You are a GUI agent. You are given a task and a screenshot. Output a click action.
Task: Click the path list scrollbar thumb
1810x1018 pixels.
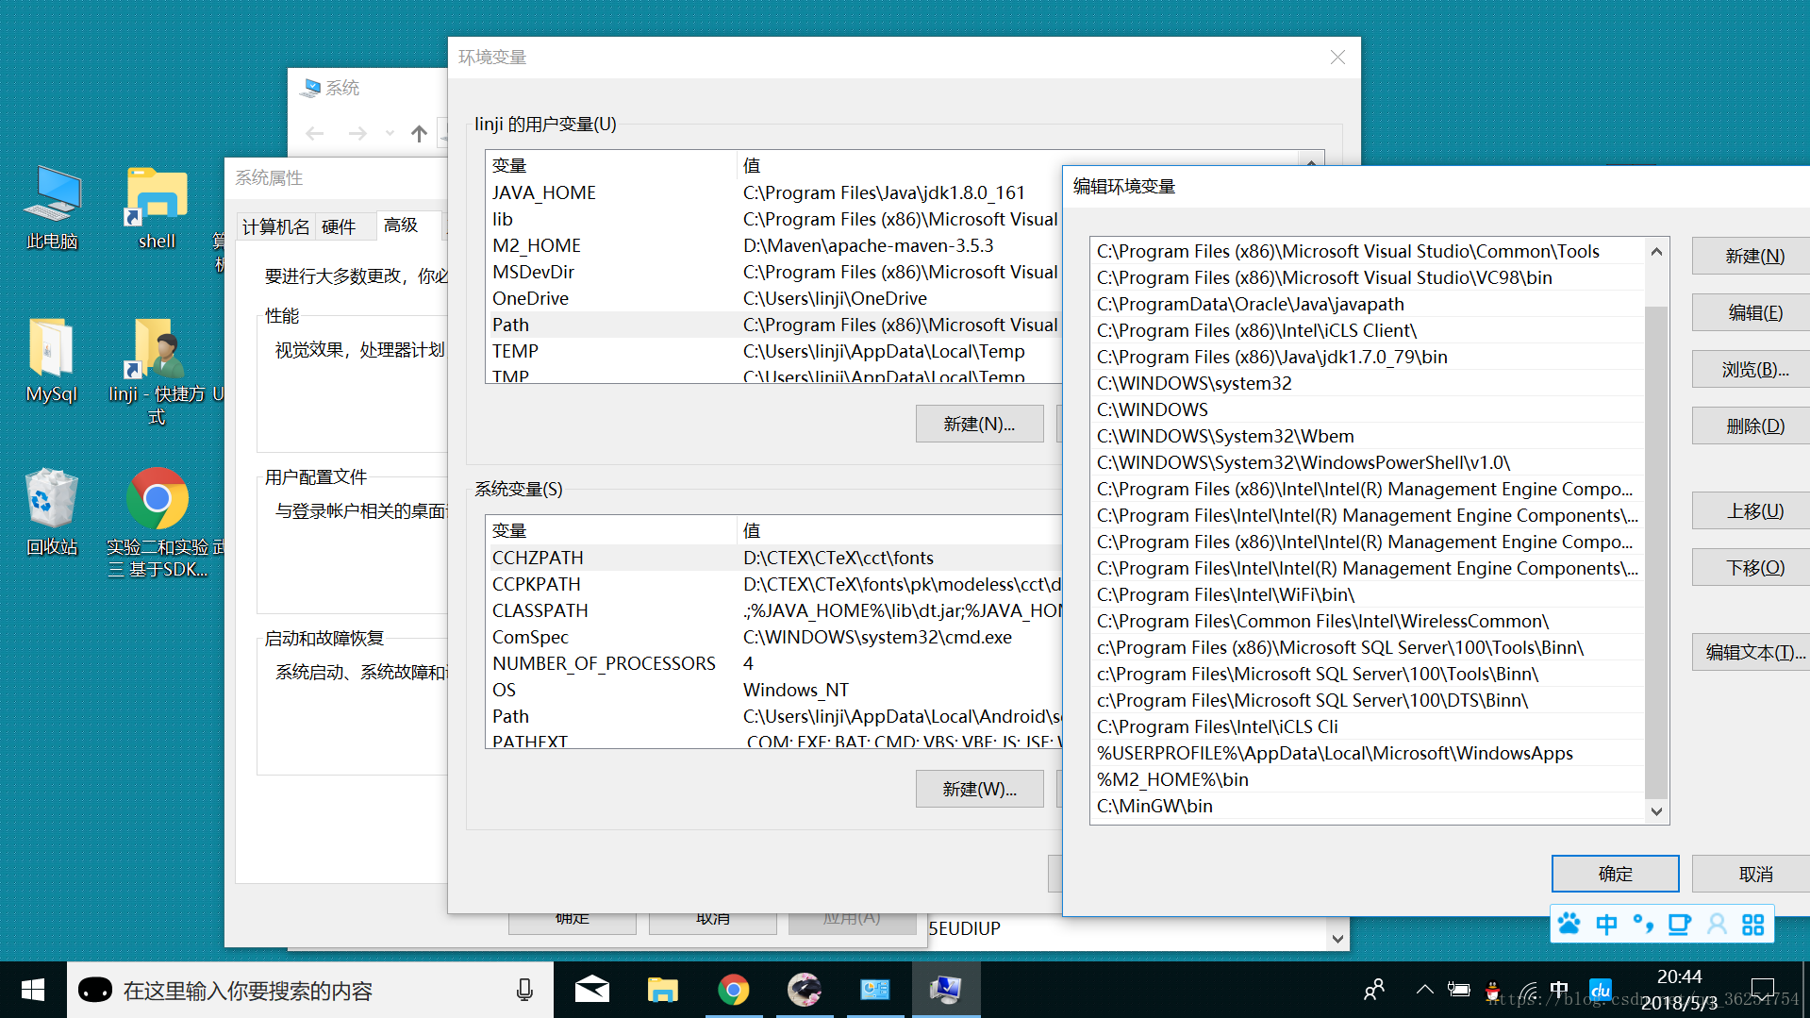1656,552
